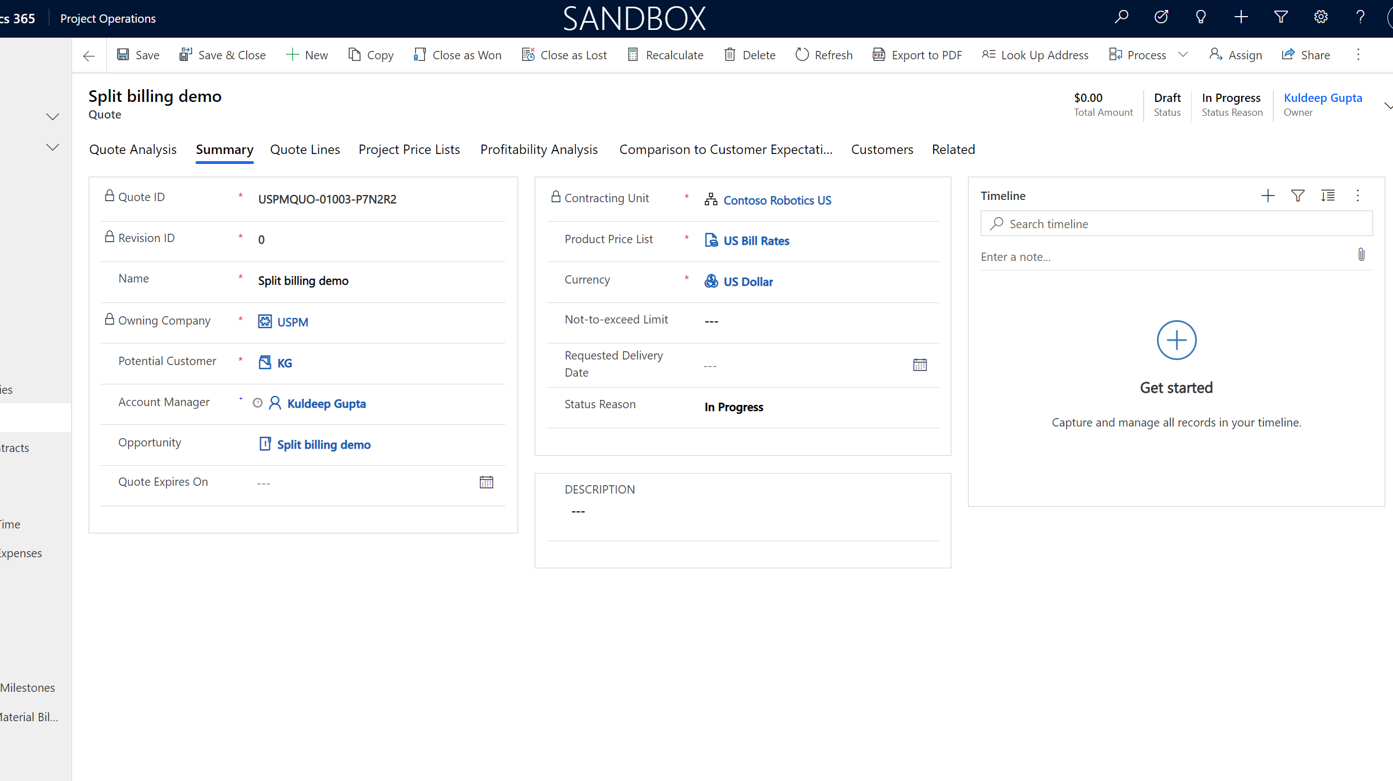Filter the timeline records

(1298, 196)
